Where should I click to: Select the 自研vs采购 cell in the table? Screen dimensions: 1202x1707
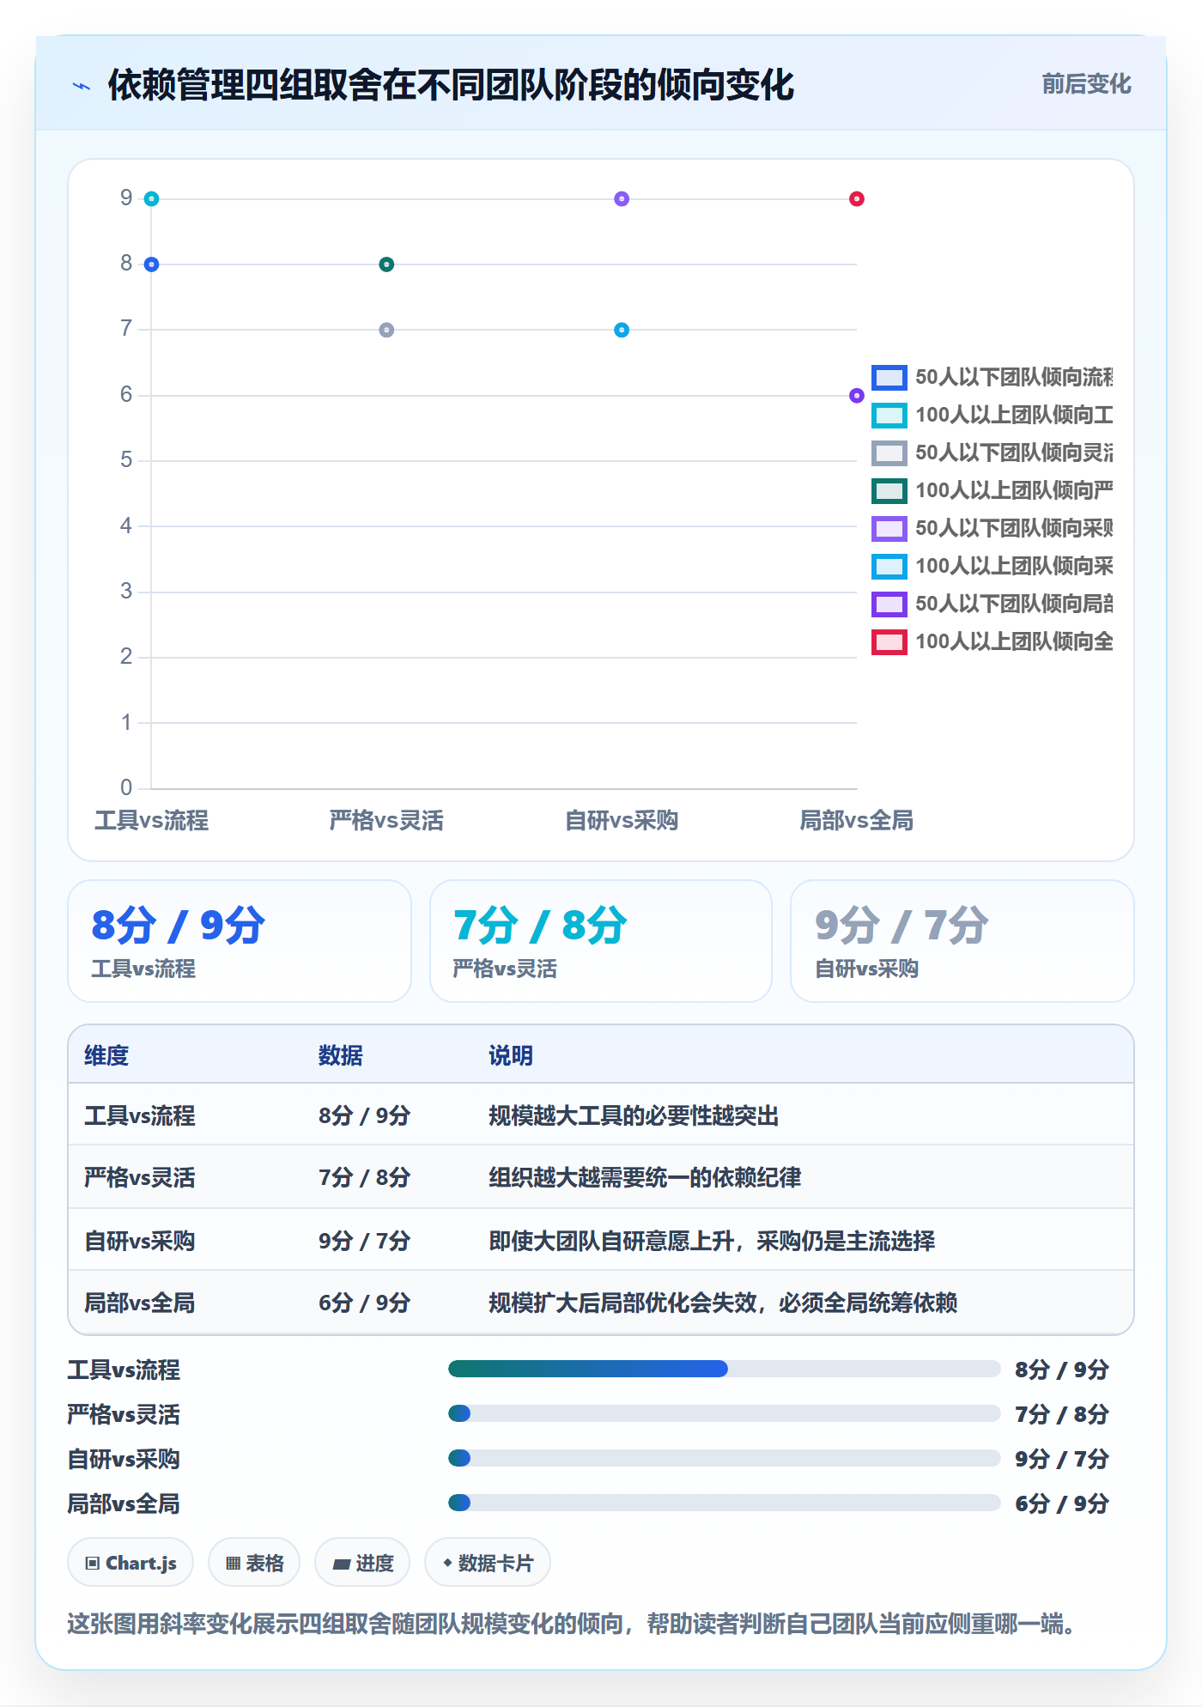pos(140,1241)
